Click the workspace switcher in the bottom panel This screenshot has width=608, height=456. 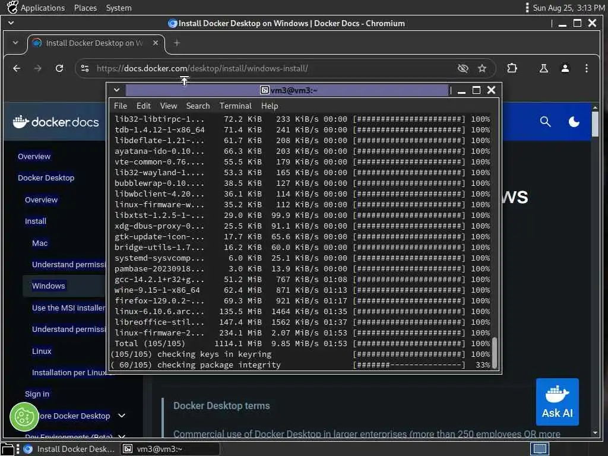pyautogui.click(x=539, y=449)
